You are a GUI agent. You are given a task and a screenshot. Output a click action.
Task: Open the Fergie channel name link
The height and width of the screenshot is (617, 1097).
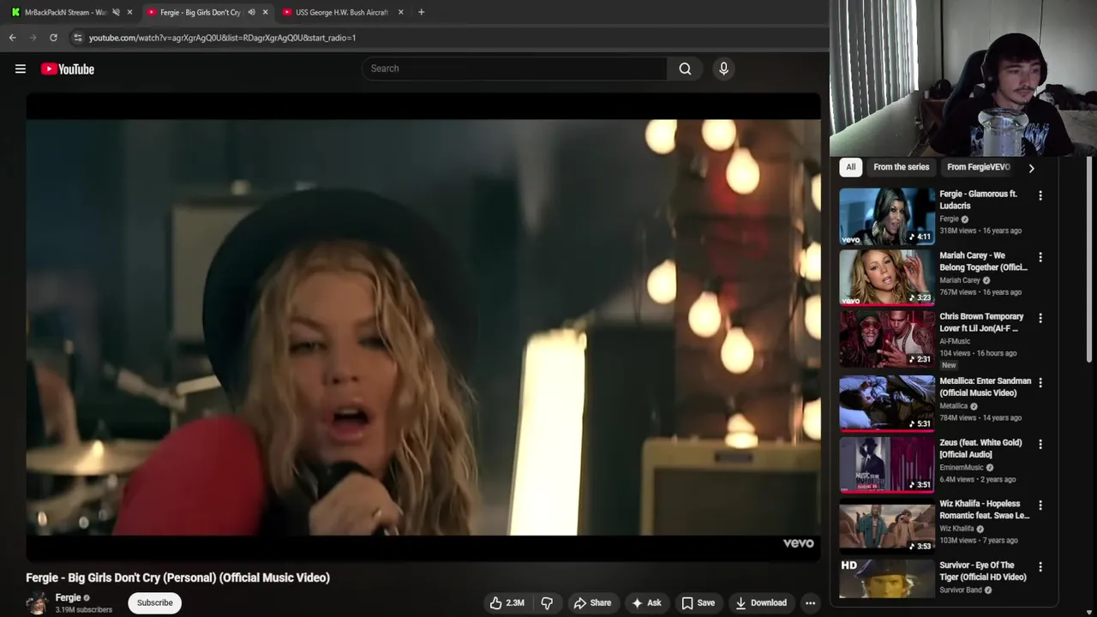(x=68, y=597)
